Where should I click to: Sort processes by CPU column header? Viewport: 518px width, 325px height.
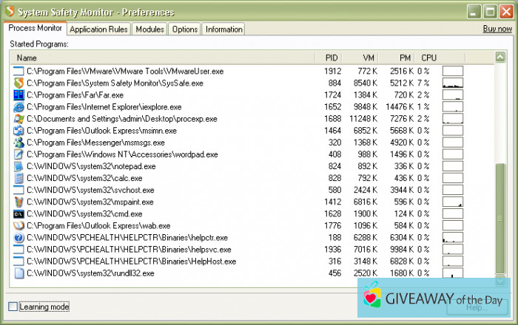(428, 58)
